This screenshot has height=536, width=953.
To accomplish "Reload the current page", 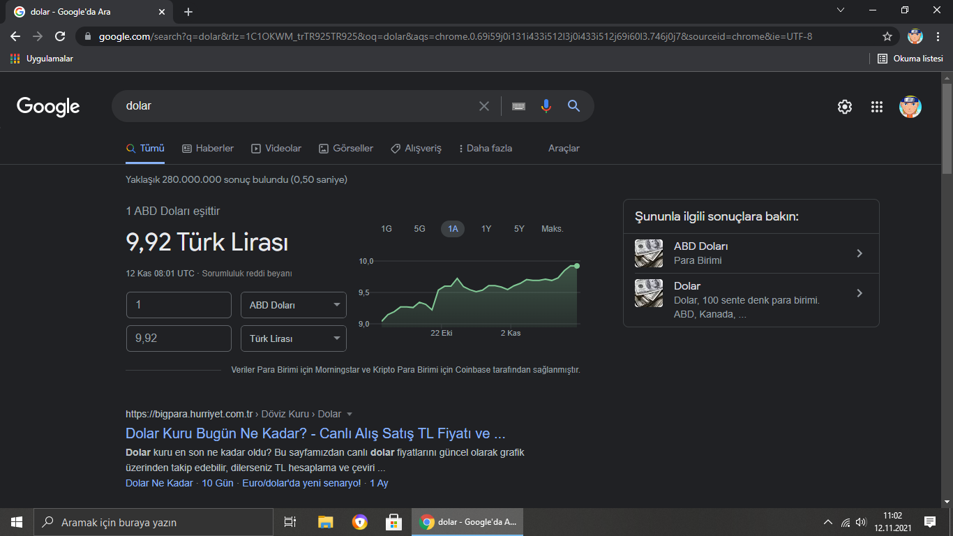I will pyautogui.click(x=60, y=36).
